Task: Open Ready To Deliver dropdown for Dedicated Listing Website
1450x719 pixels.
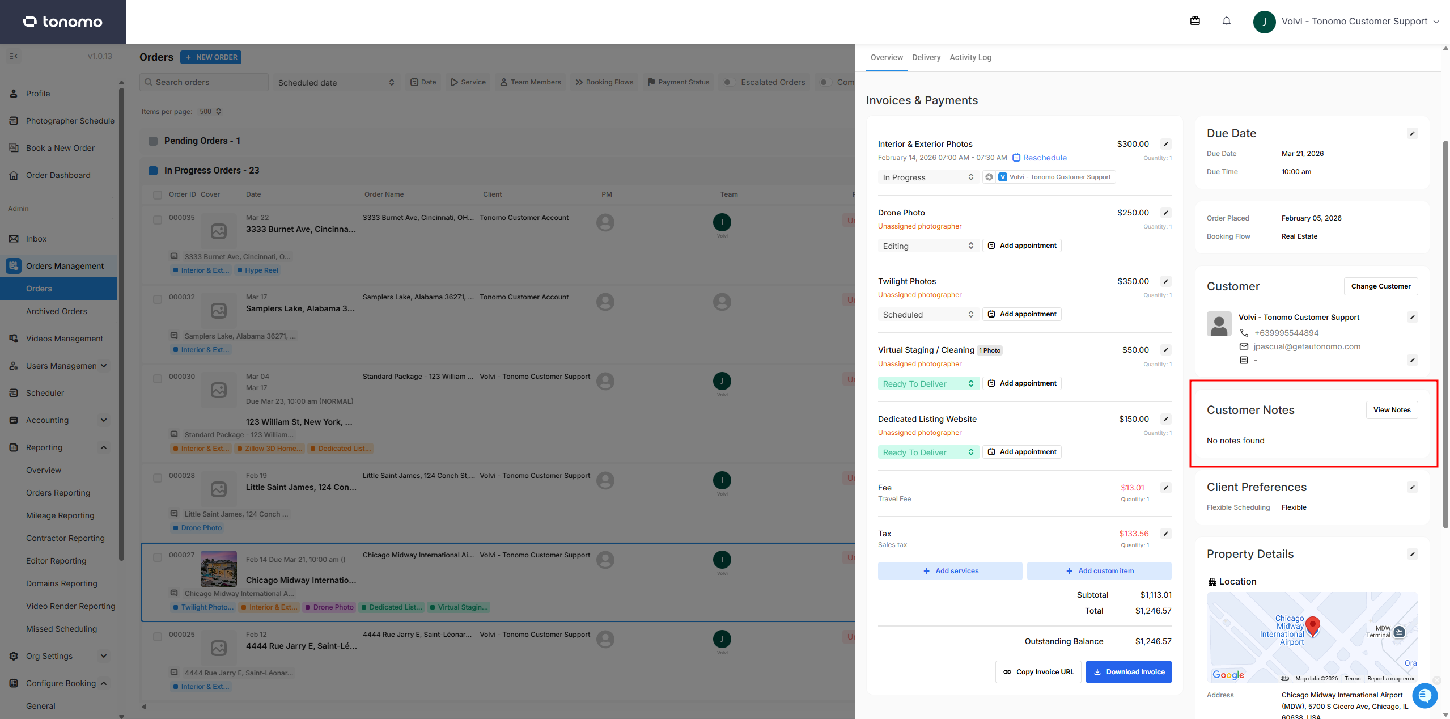Action: (x=928, y=452)
